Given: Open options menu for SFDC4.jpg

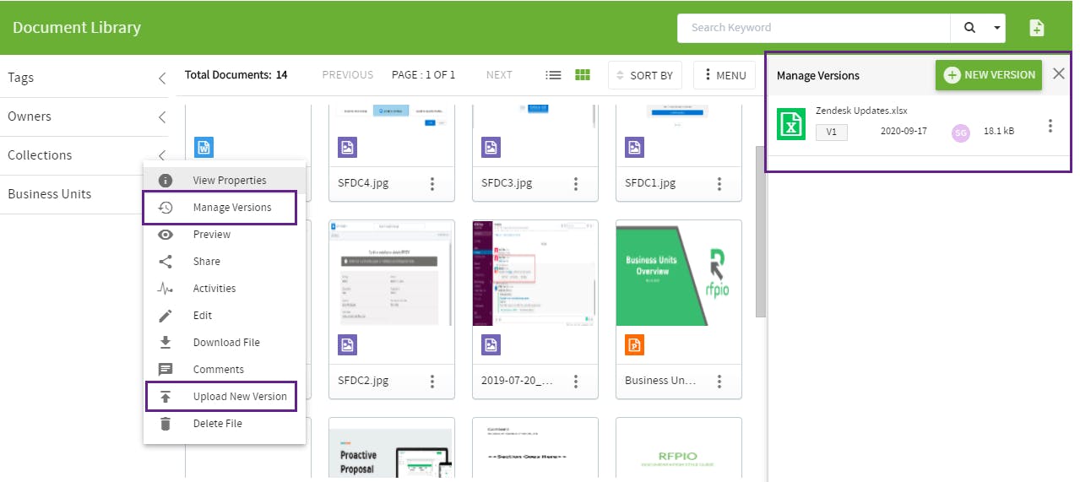Looking at the screenshot, I should click(x=432, y=183).
